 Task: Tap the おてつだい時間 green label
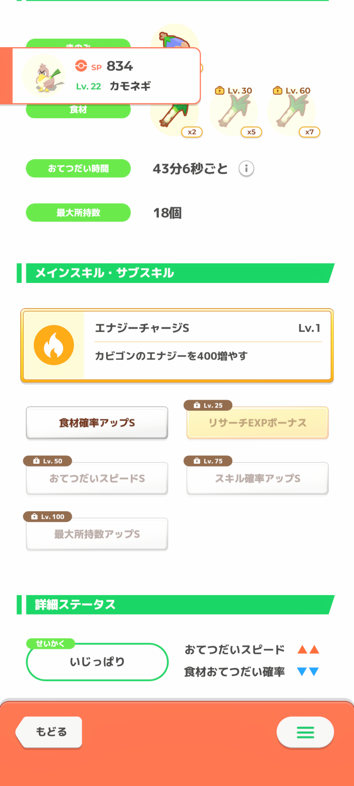78,169
